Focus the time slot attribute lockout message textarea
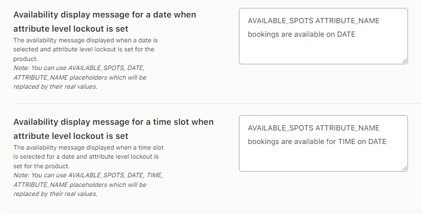421x214 pixels. pos(323,143)
